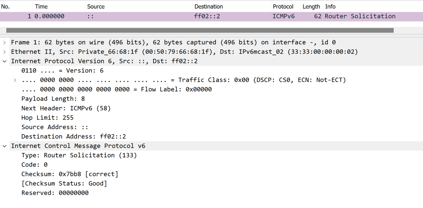
Task: Collapse the Internet Control Message Protocol v6 section
Action: (x=4, y=146)
